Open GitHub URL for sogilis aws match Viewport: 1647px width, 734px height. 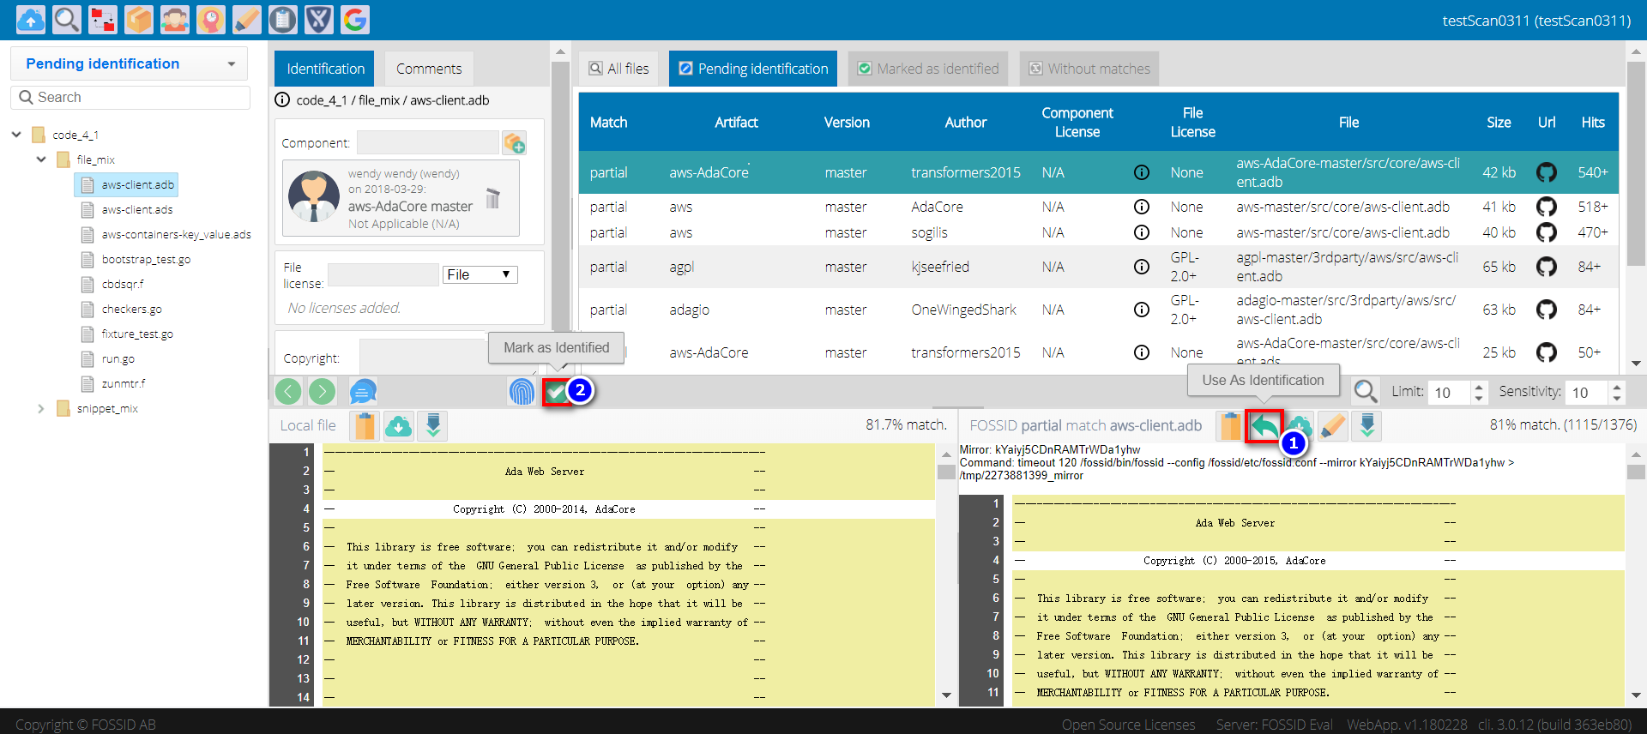[x=1547, y=232]
